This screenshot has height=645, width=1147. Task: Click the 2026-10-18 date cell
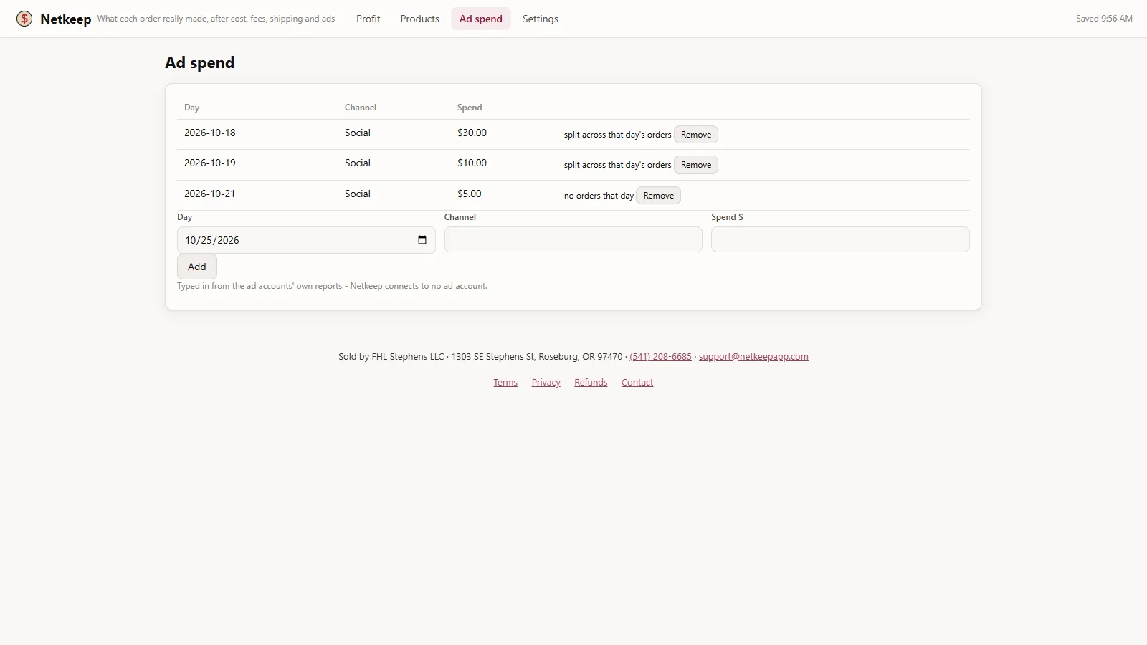tap(210, 133)
